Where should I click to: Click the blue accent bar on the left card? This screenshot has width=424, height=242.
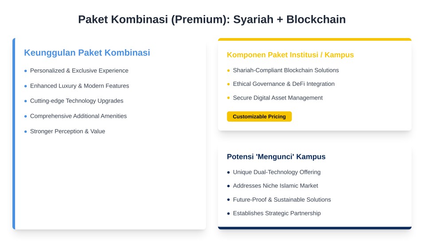coord(14,134)
